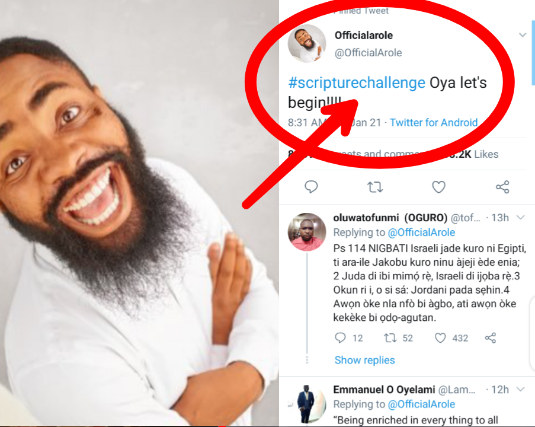Image resolution: width=535 pixels, height=427 pixels.
Task: Expand options chevron on Emmanuel O Oyelami's reply
Action: coord(521,390)
